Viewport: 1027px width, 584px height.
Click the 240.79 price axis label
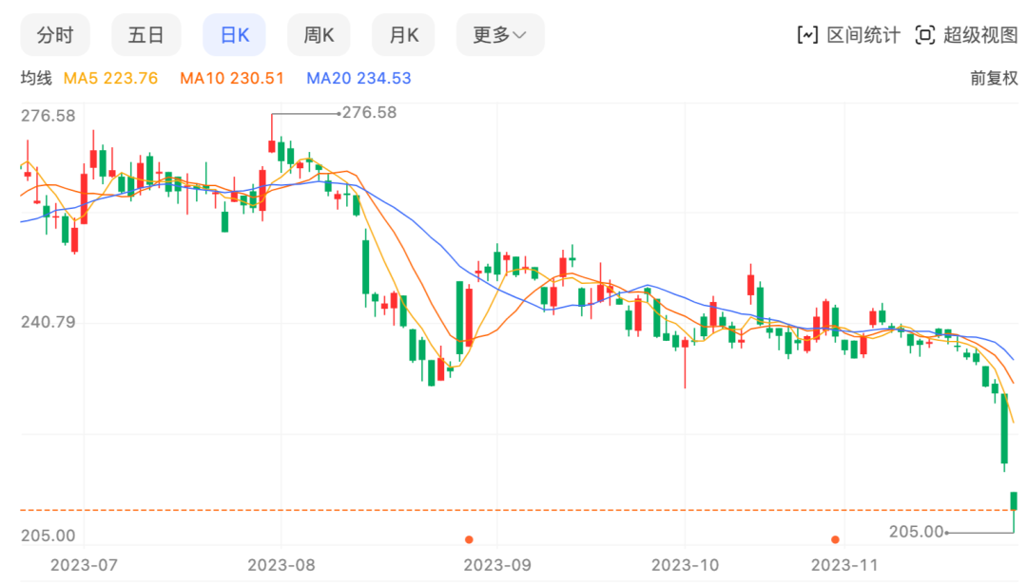[x=48, y=323]
